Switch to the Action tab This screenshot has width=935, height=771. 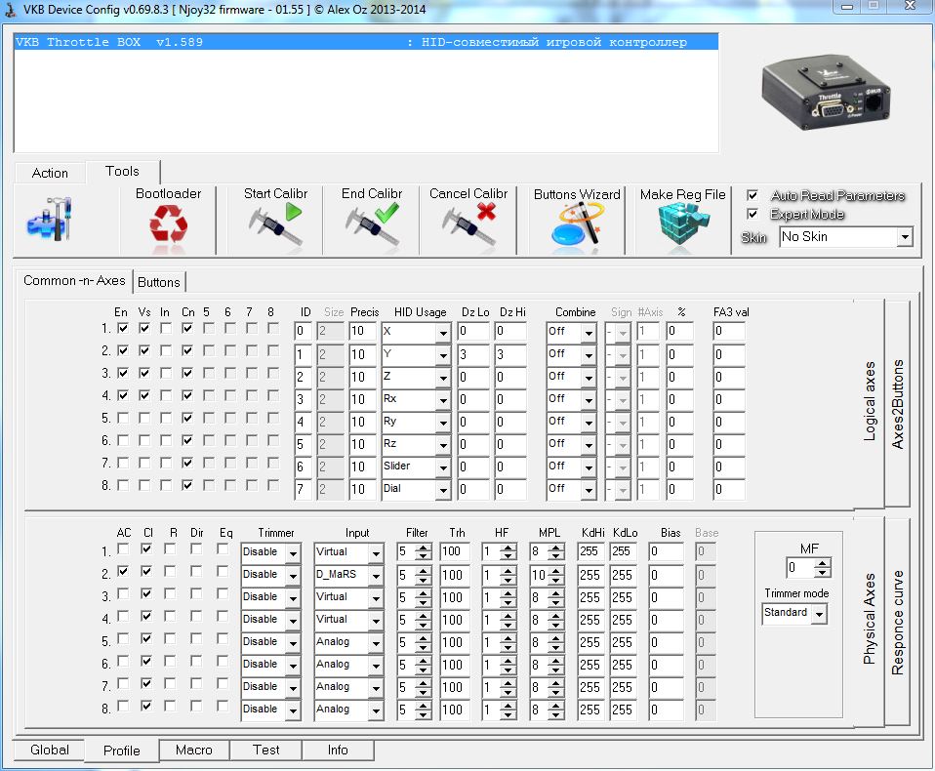click(50, 173)
